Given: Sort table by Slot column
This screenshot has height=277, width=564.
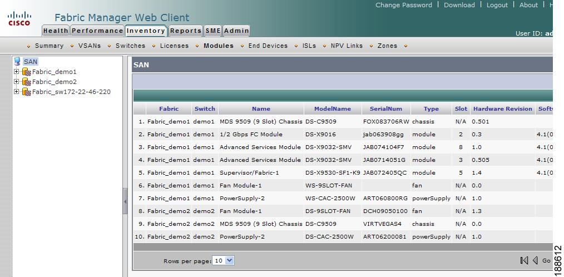Looking at the screenshot, I should [461, 108].
